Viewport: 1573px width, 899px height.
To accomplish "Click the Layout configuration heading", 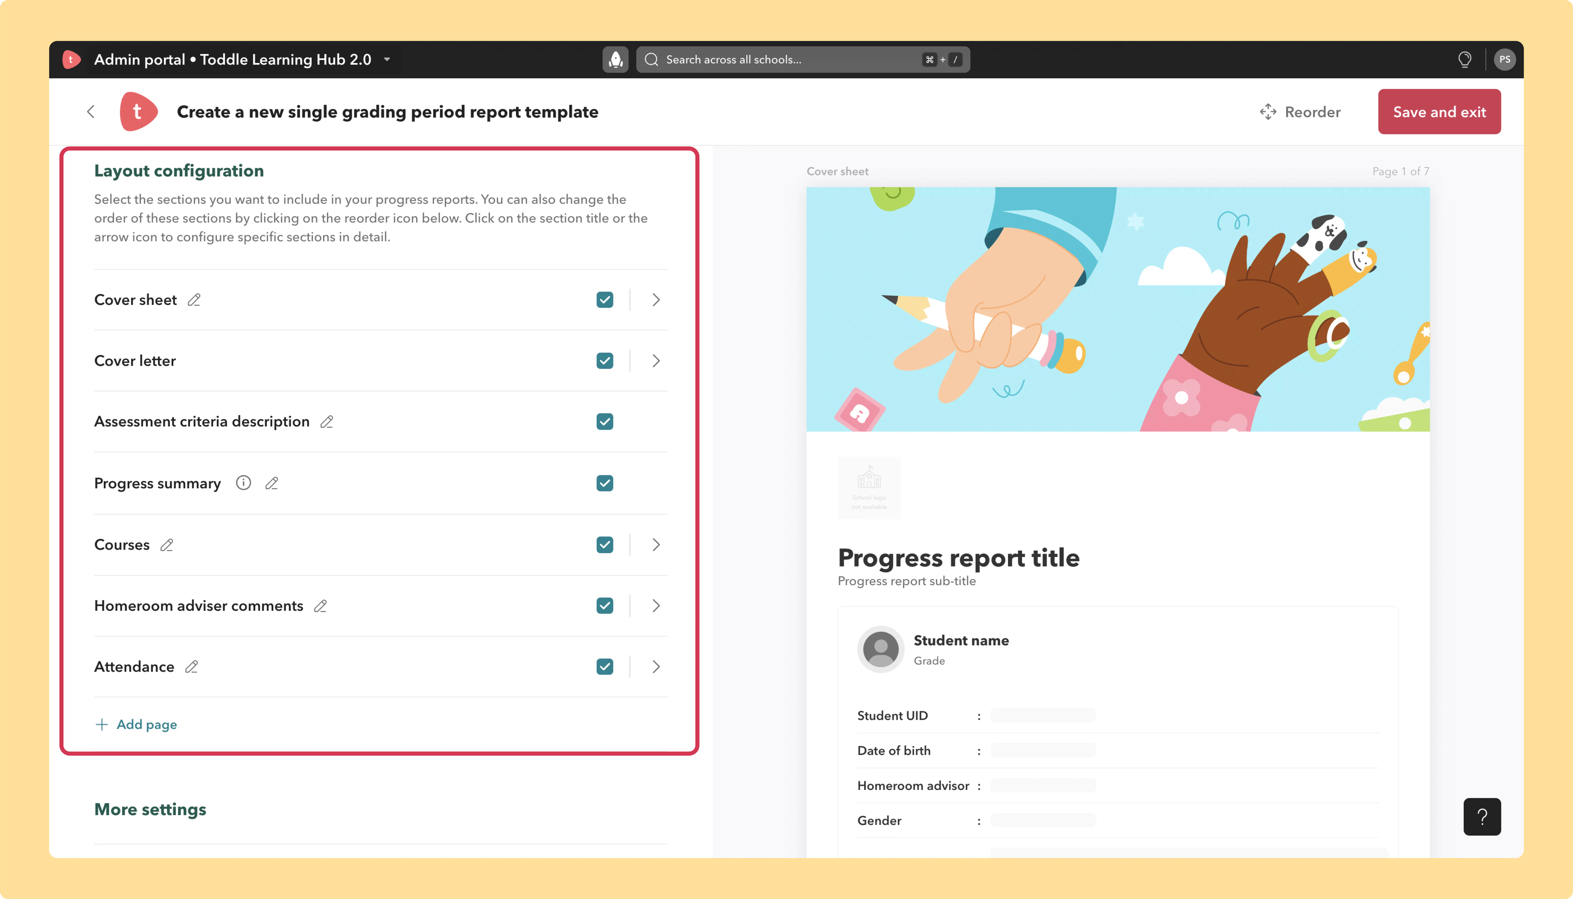I will (179, 170).
